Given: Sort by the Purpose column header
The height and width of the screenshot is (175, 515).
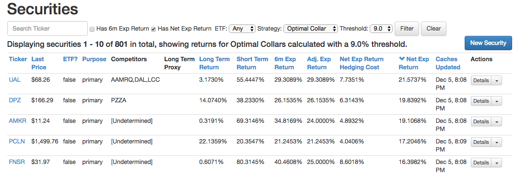Looking at the screenshot, I should pos(94,59).
